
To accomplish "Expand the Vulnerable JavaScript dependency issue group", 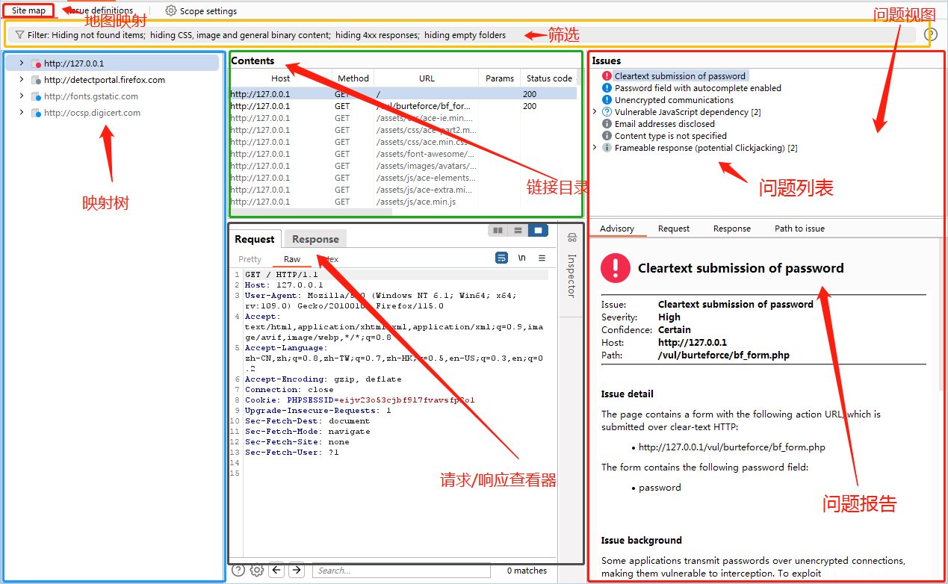I will coord(595,112).
